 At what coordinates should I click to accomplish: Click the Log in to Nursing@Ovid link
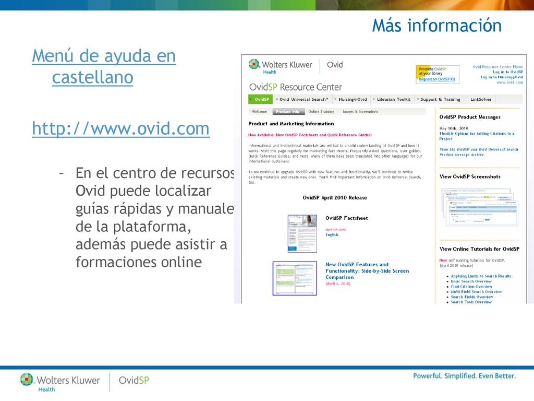[x=502, y=77]
